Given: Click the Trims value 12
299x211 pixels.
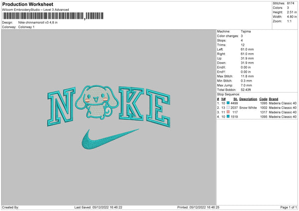Looking at the screenshot, I should click(242, 45).
